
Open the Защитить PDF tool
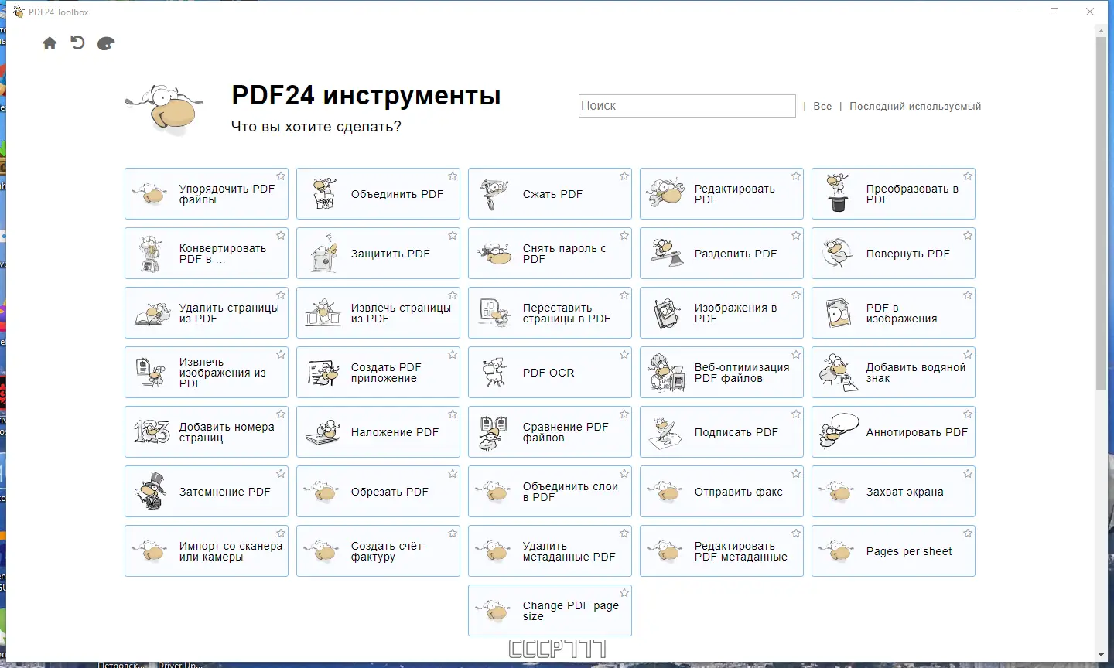click(x=378, y=253)
